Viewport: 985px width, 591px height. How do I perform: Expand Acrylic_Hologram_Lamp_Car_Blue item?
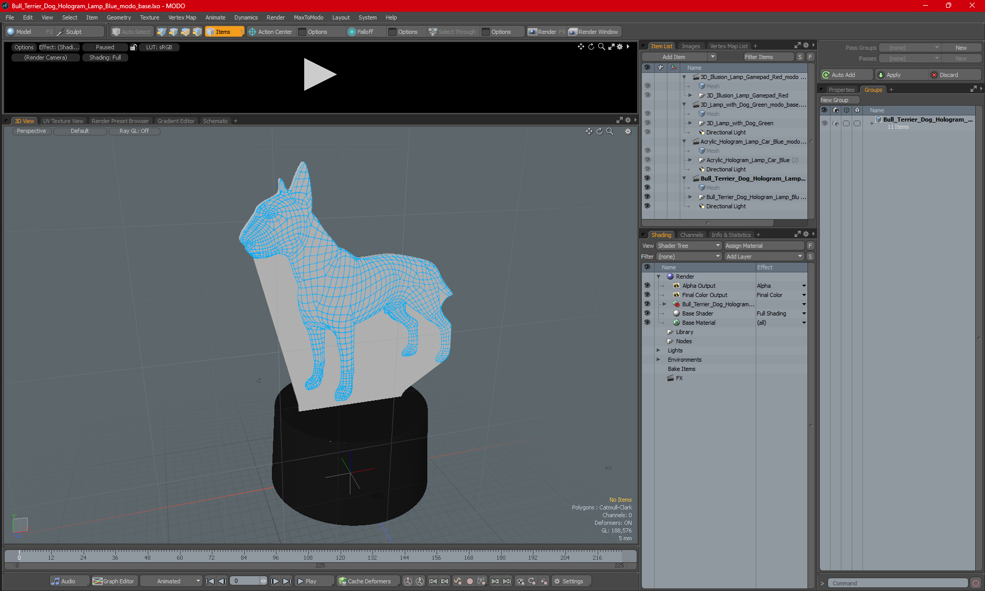pos(690,160)
